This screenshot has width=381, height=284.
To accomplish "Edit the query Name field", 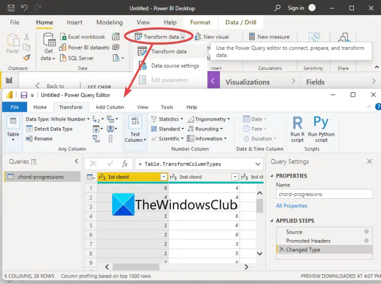I will [324, 194].
